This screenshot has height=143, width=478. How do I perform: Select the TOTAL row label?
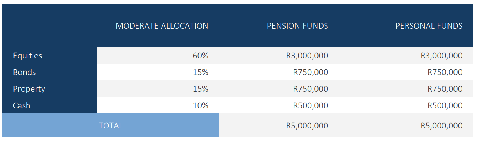(x=111, y=126)
